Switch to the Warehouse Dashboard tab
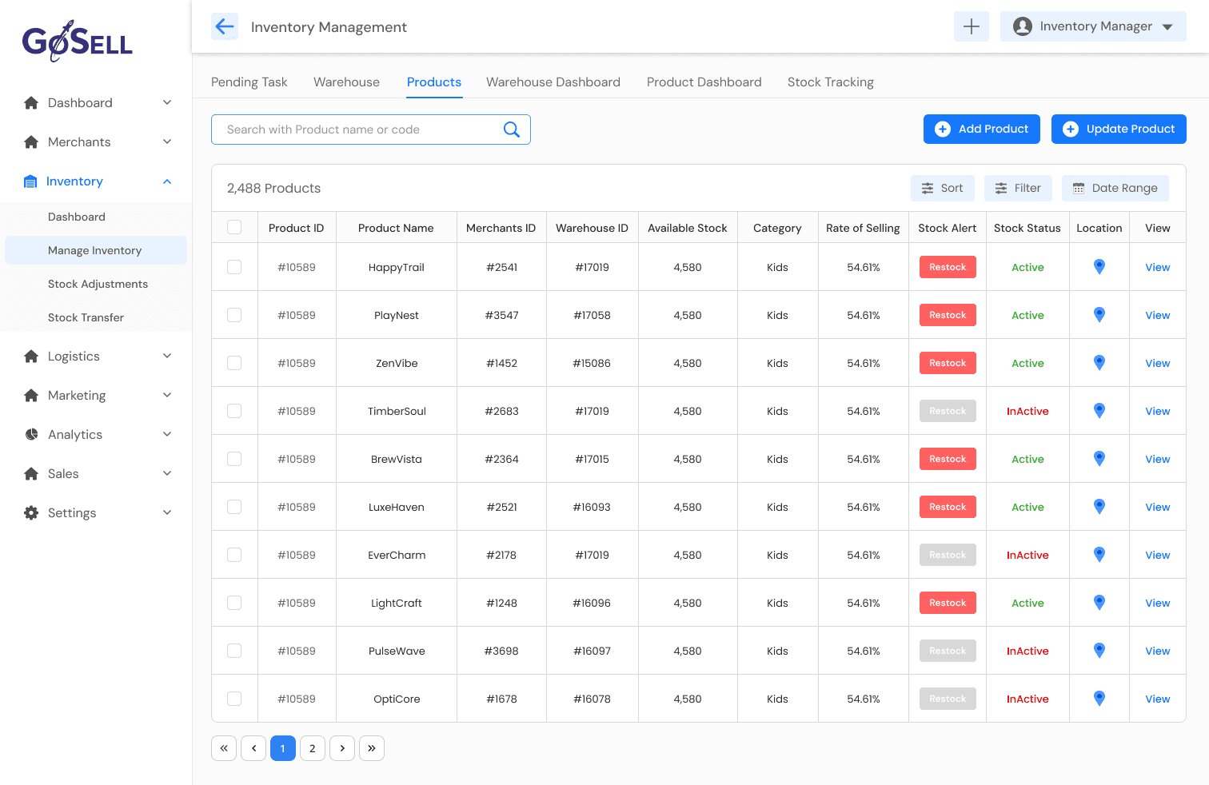 [x=553, y=82]
